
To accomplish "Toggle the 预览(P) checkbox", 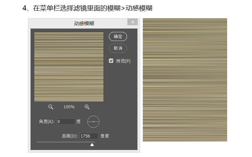I will [111, 61].
